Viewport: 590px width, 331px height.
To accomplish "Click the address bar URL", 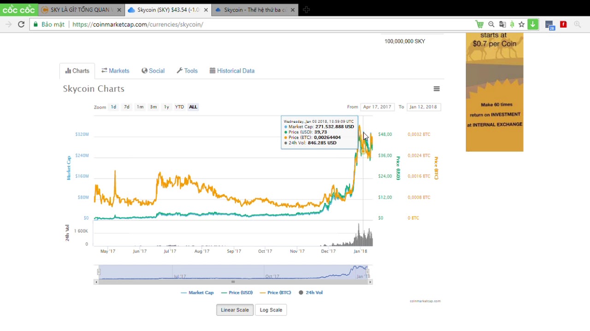I will pos(138,24).
